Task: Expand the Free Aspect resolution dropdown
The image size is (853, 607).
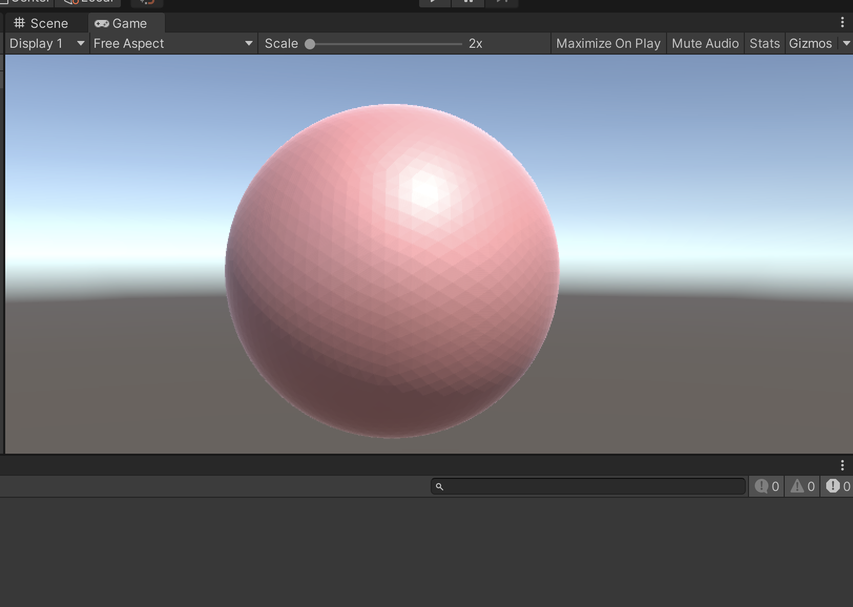Action: (x=173, y=44)
